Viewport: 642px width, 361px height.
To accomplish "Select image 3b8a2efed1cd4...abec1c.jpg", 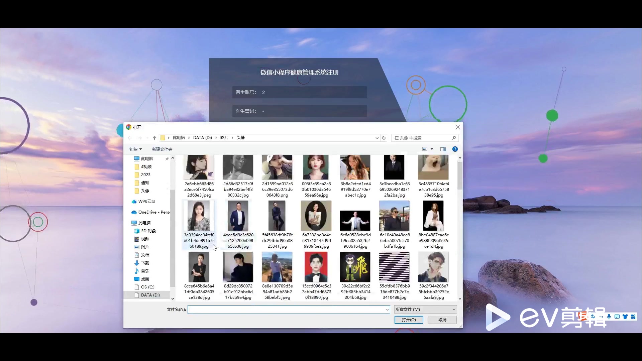I will click(355, 176).
